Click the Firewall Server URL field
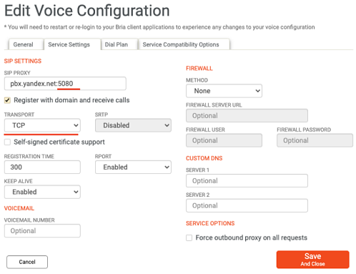 [x=247, y=116]
